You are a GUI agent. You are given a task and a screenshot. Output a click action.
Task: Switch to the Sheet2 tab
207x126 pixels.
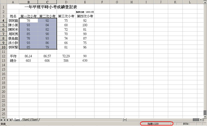tap(26, 120)
